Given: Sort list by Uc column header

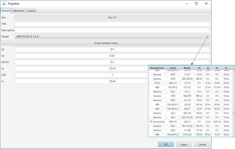Looking at the screenshot, I should point(208,68).
